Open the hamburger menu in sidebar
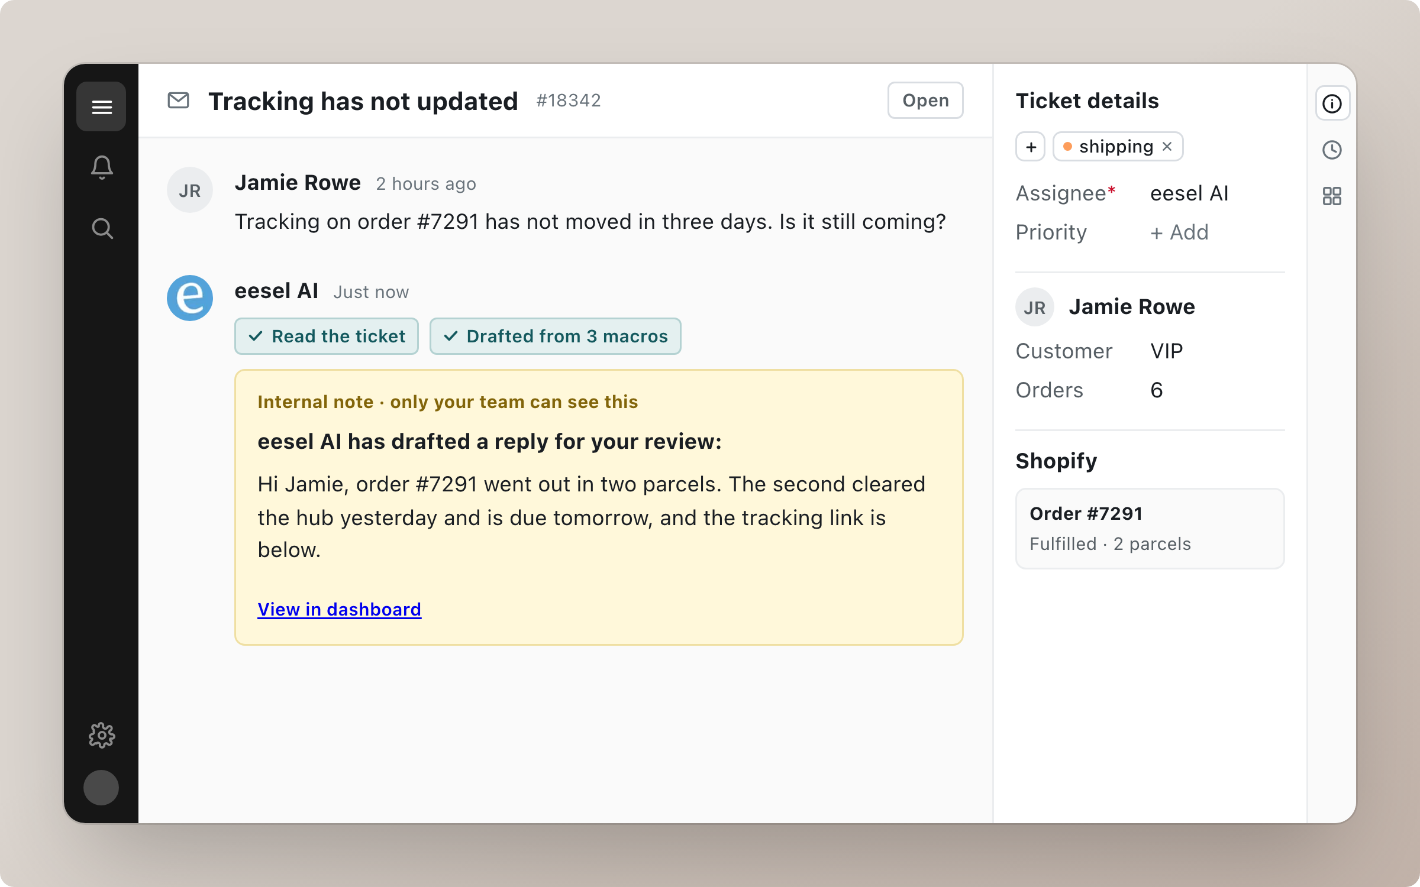This screenshot has width=1420, height=887. click(x=101, y=106)
